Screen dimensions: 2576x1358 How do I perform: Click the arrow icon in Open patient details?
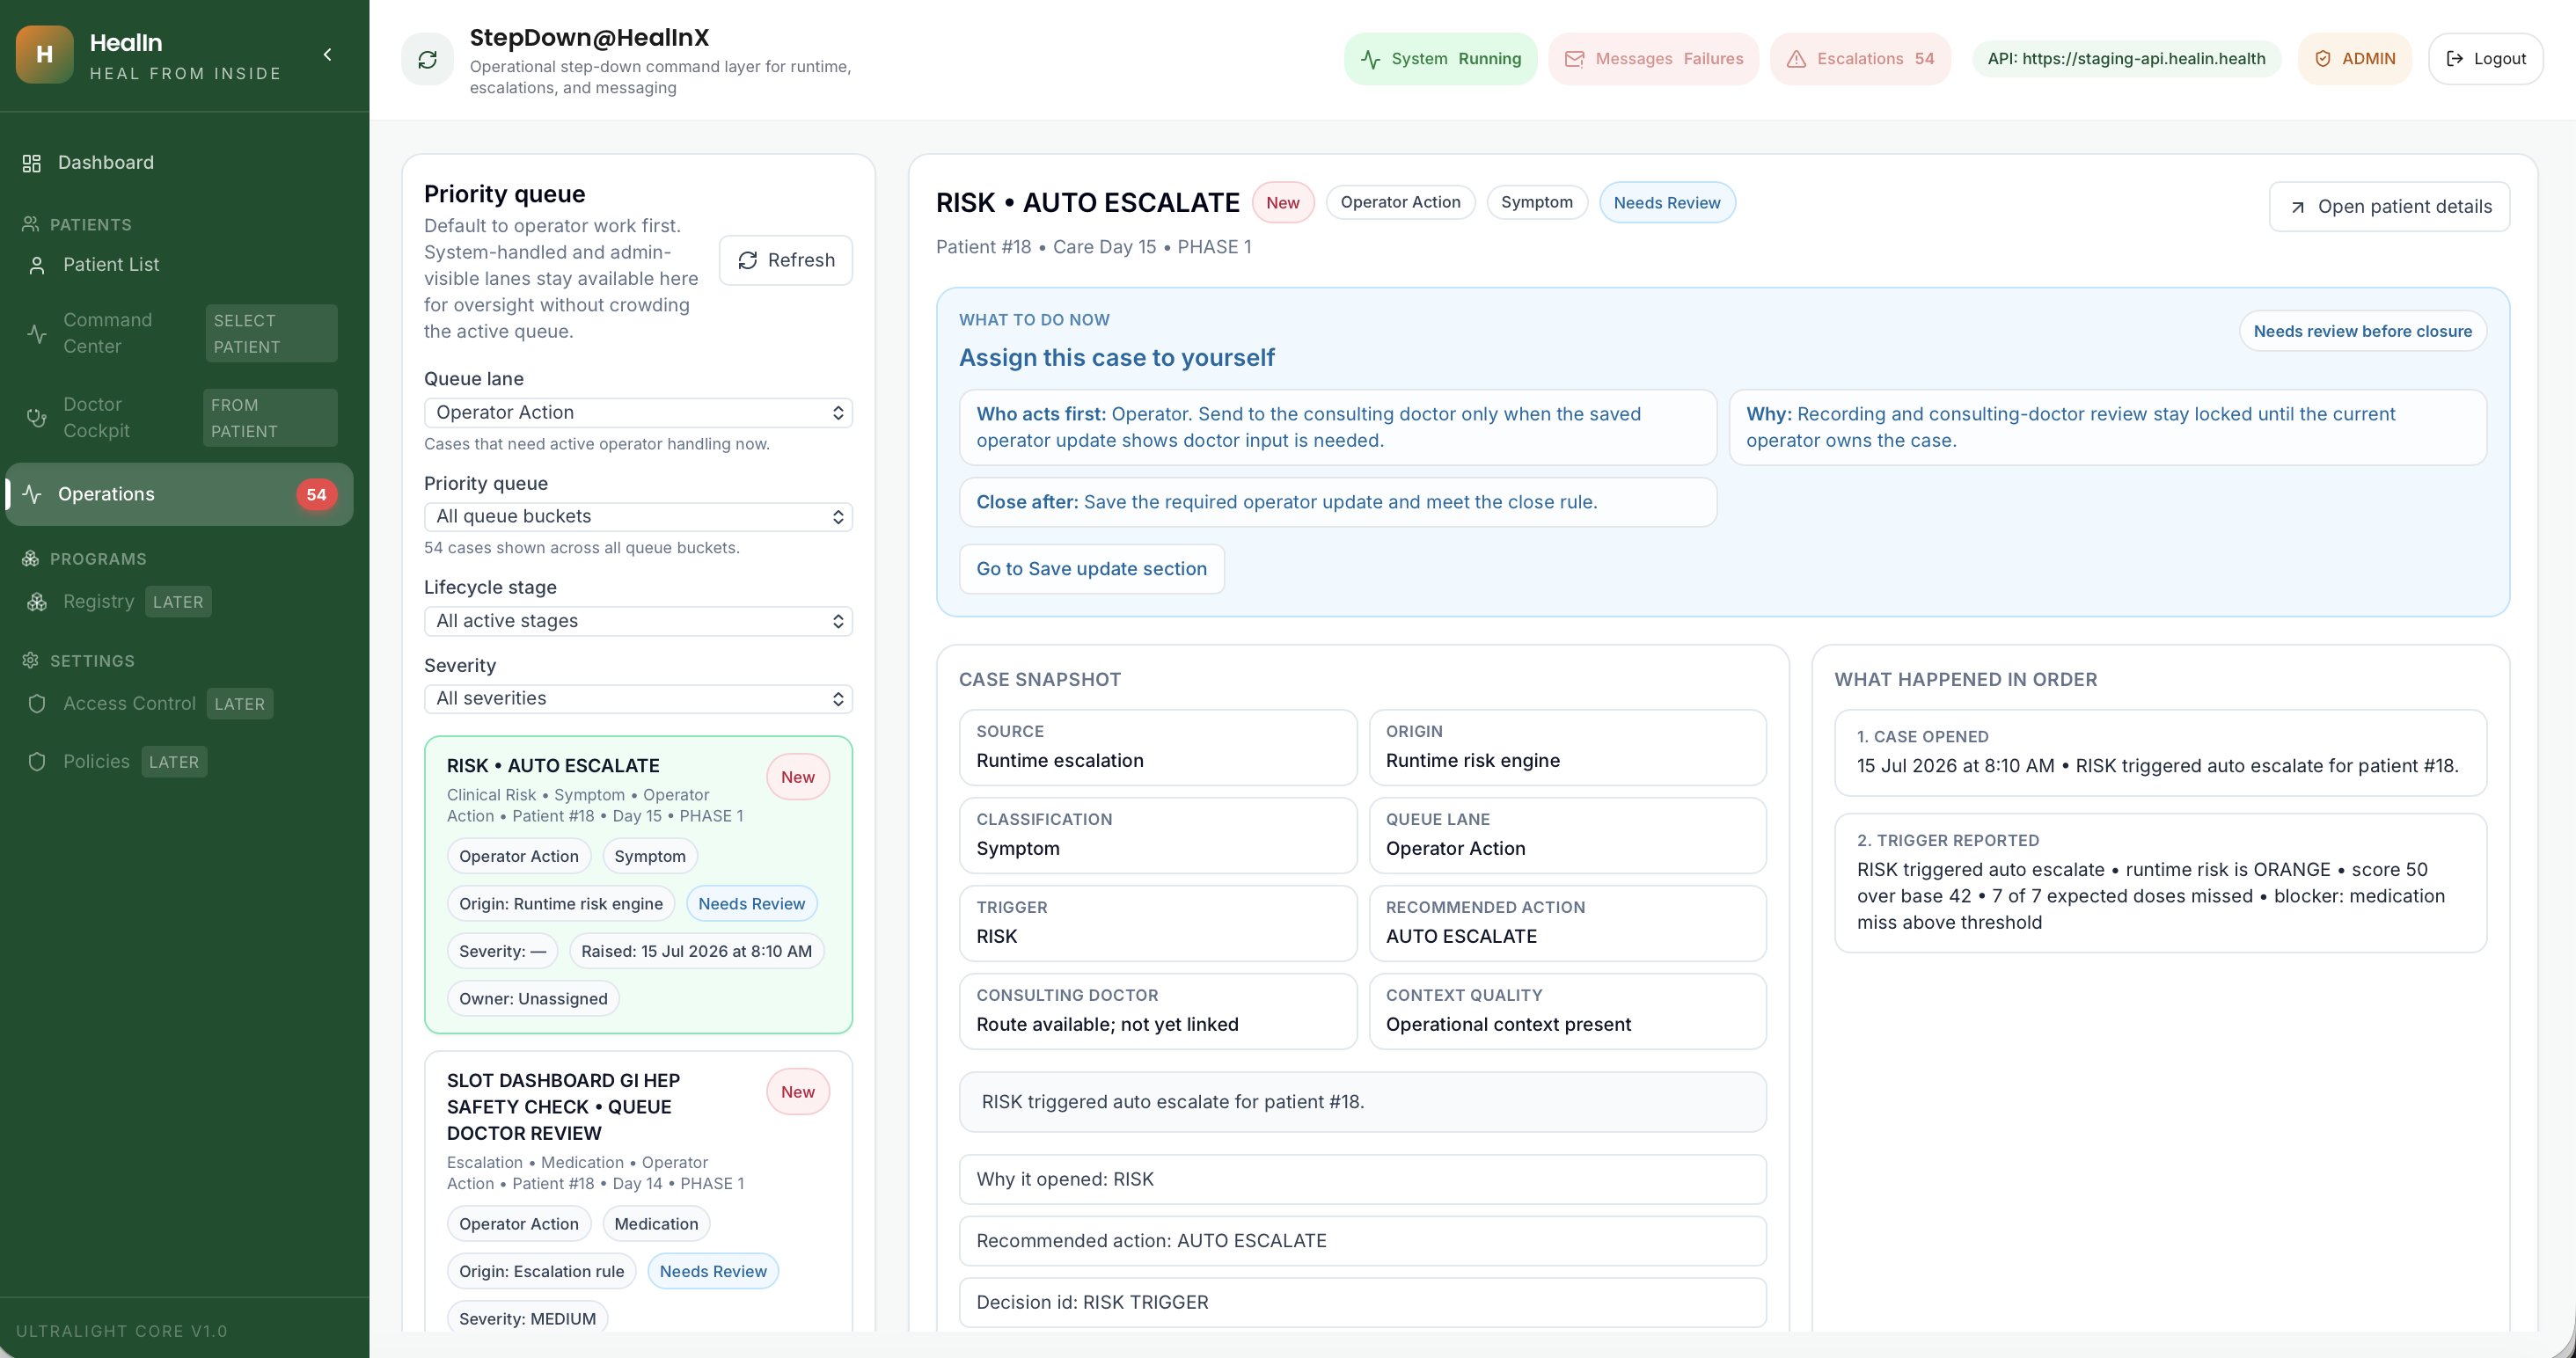tap(2298, 207)
